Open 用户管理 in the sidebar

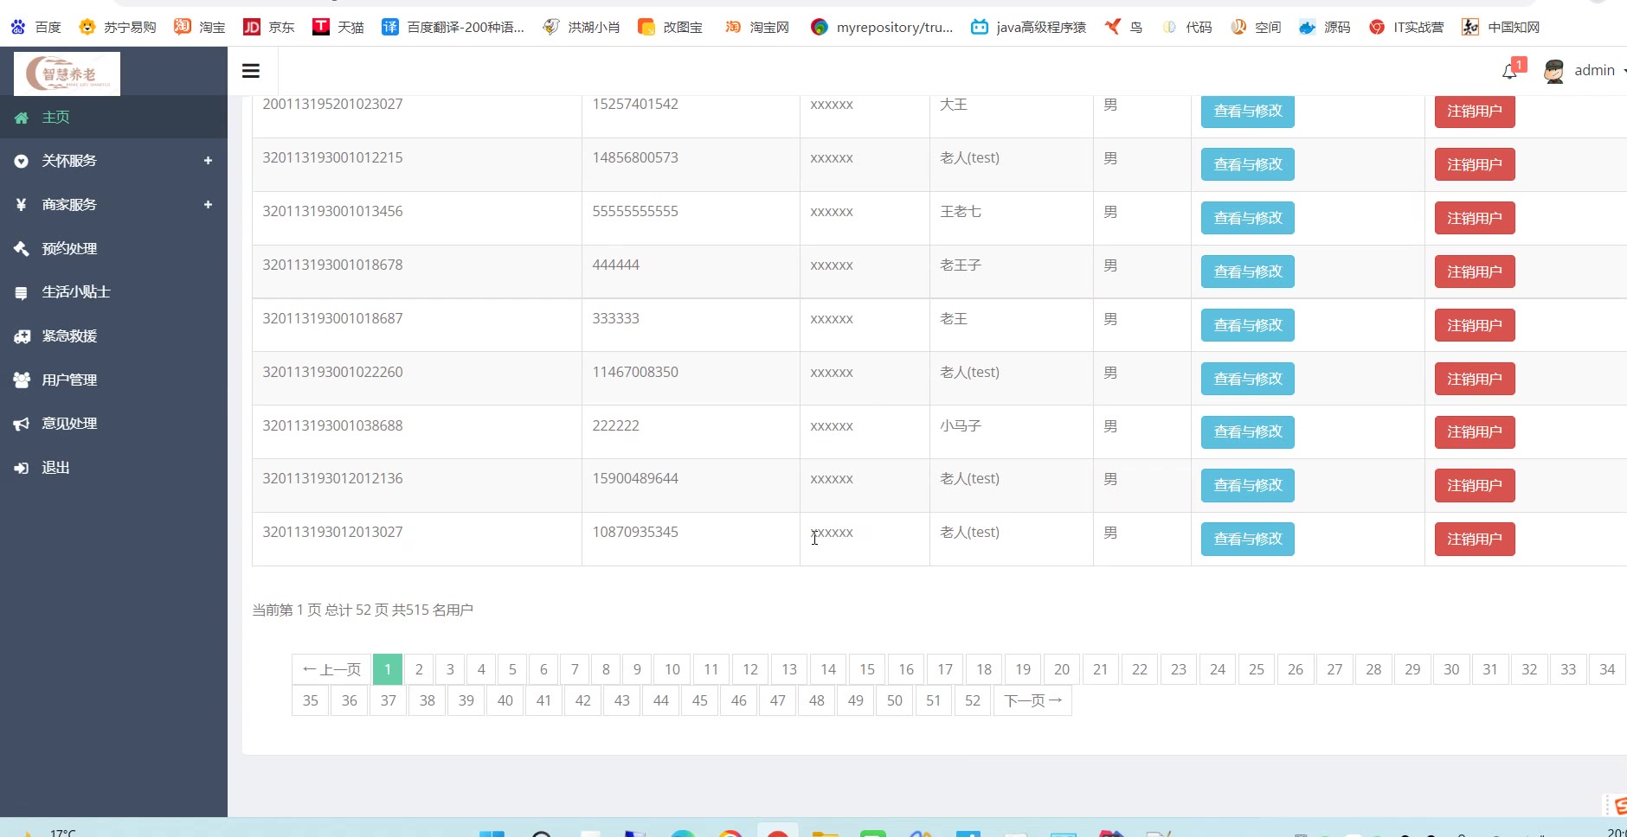pos(113,380)
